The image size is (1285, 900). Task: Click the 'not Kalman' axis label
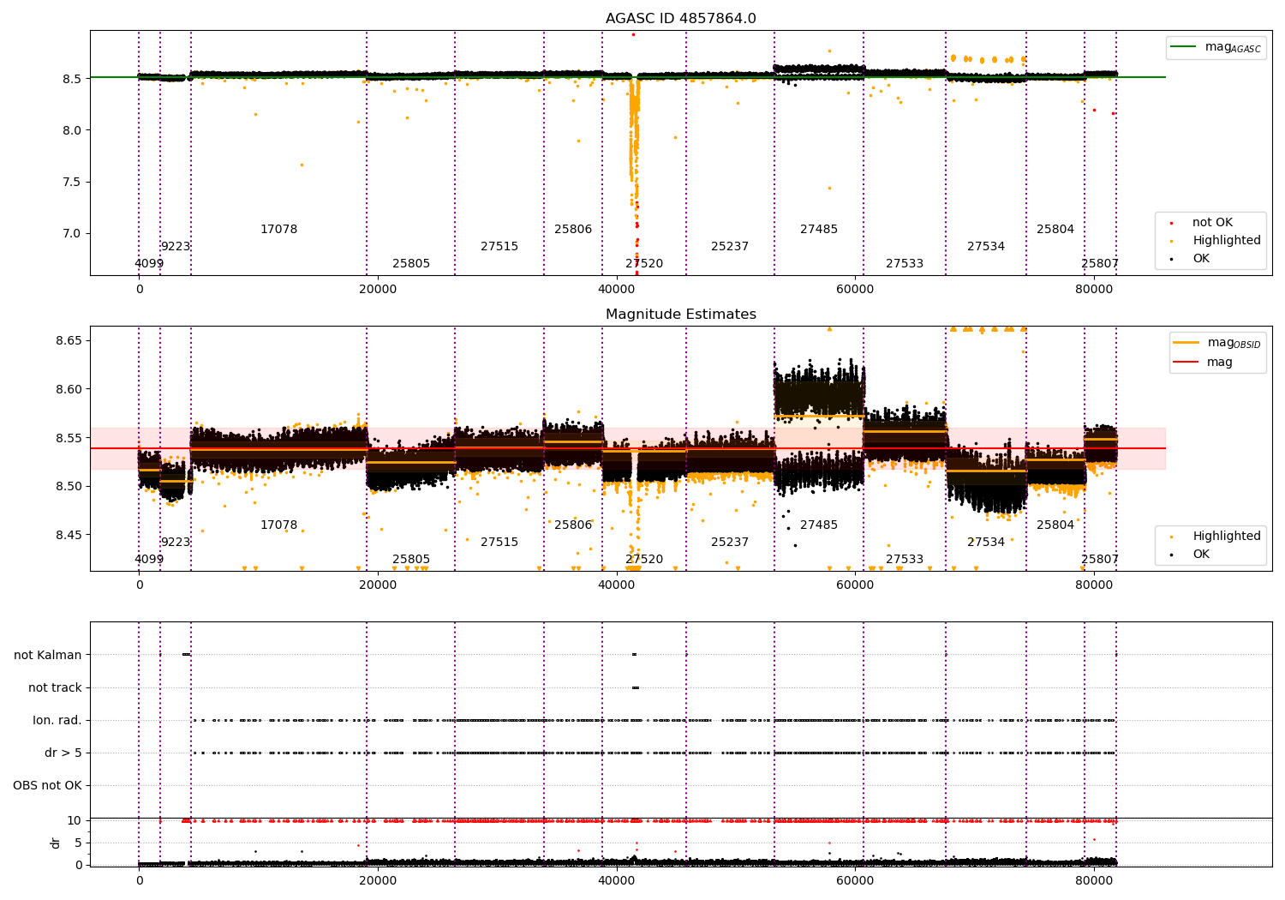point(48,656)
